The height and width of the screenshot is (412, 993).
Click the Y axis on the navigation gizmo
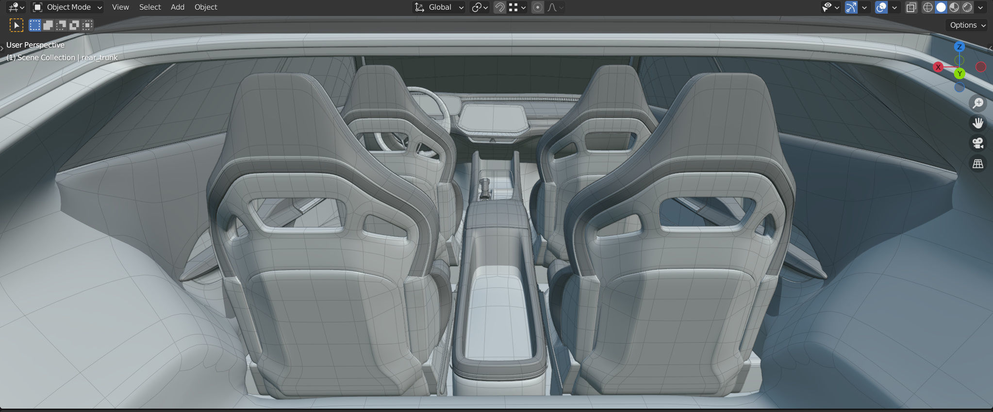click(x=960, y=74)
